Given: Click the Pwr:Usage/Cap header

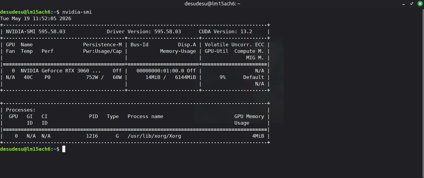Looking at the screenshot, I should click(102, 51).
